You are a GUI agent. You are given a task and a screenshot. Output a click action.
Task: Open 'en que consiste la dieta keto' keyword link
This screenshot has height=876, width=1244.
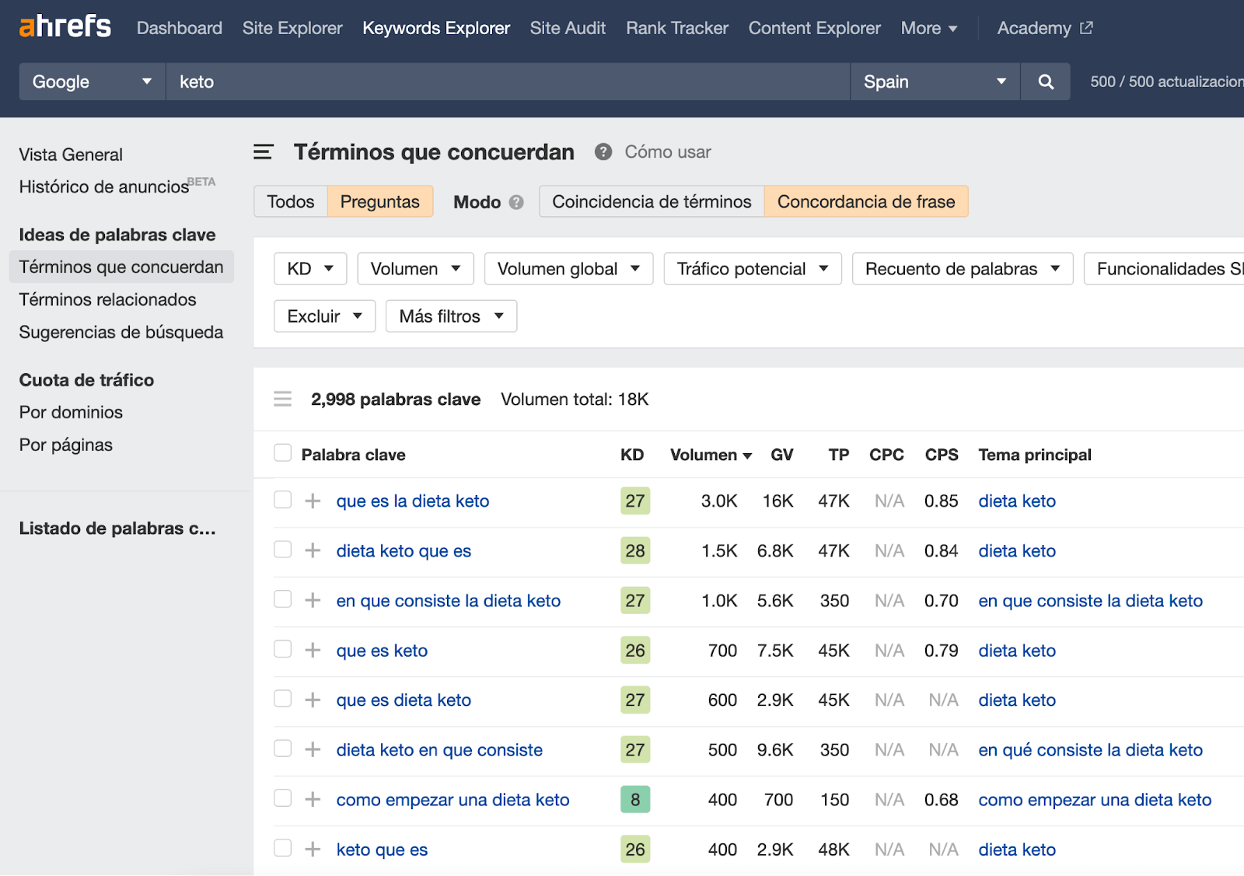tap(448, 601)
